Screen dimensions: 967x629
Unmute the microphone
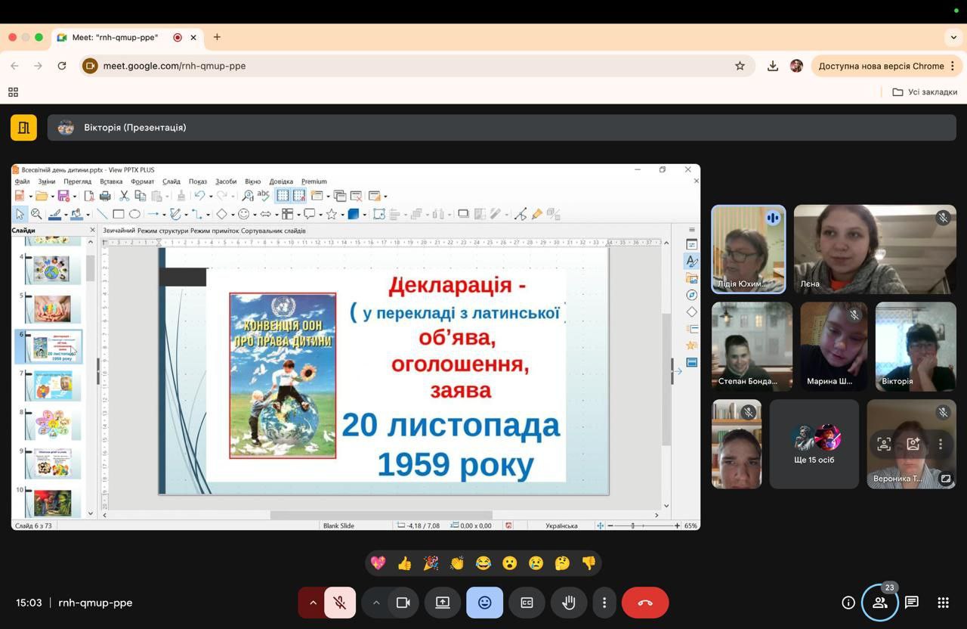tap(340, 603)
